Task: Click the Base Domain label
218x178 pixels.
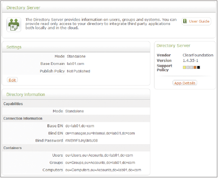Action: point(52,64)
